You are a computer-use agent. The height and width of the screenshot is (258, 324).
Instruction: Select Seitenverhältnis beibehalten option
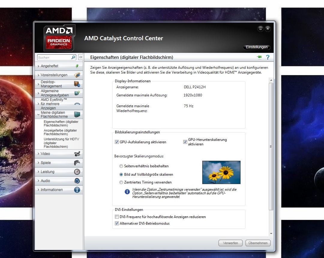tap(121, 166)
